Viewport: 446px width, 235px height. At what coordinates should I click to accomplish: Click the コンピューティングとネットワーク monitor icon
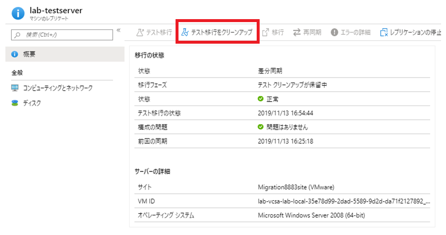(x=15, y=88)
